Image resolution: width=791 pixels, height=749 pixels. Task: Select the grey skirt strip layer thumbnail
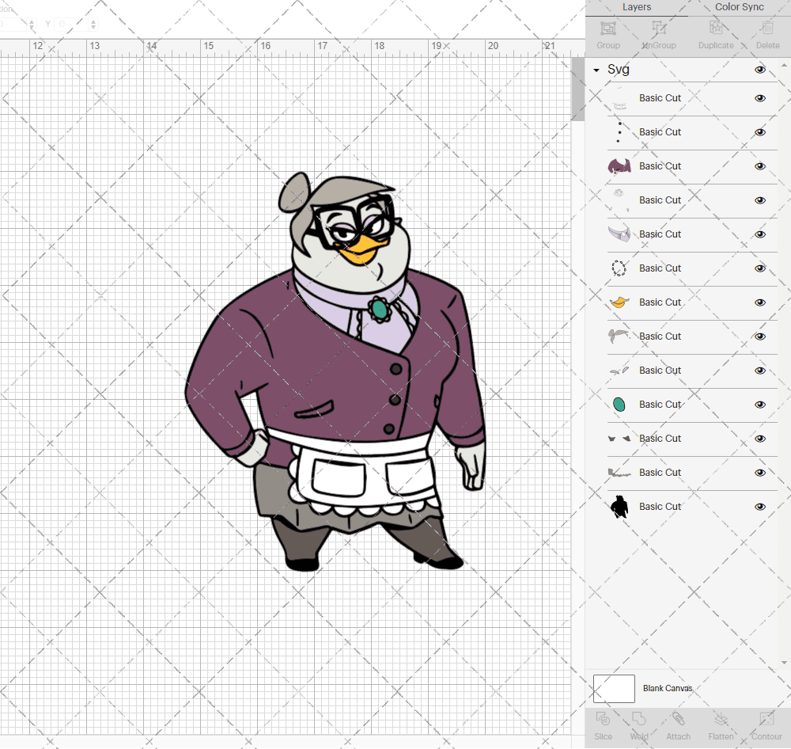(619, 473)
